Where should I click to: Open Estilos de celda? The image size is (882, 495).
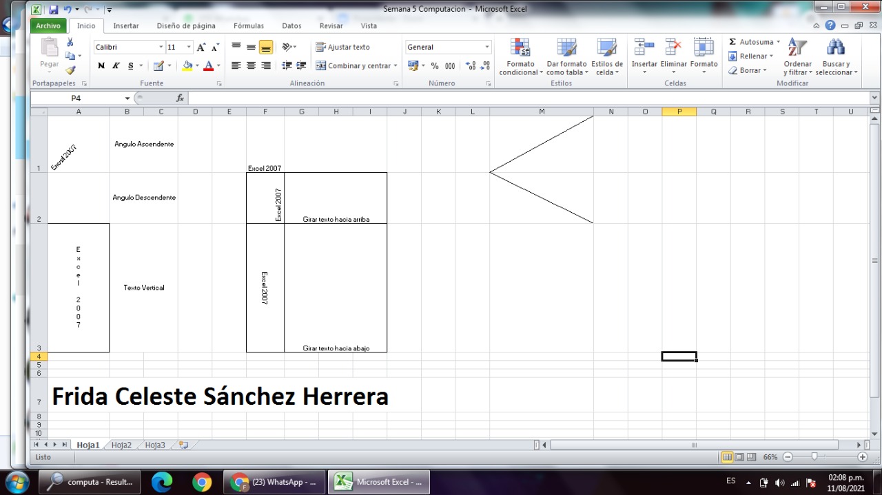click(x=607, y=56)
